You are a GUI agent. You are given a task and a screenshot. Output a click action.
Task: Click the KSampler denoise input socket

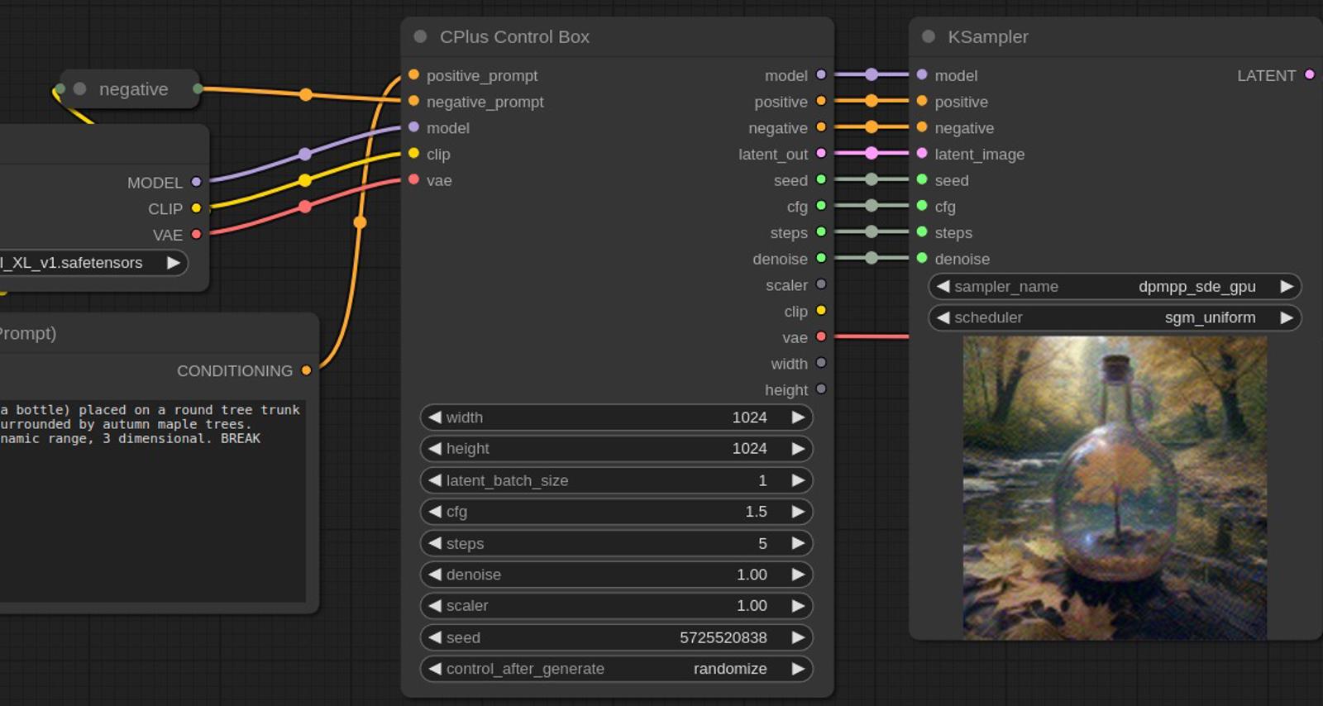click(x=922, y=258)
